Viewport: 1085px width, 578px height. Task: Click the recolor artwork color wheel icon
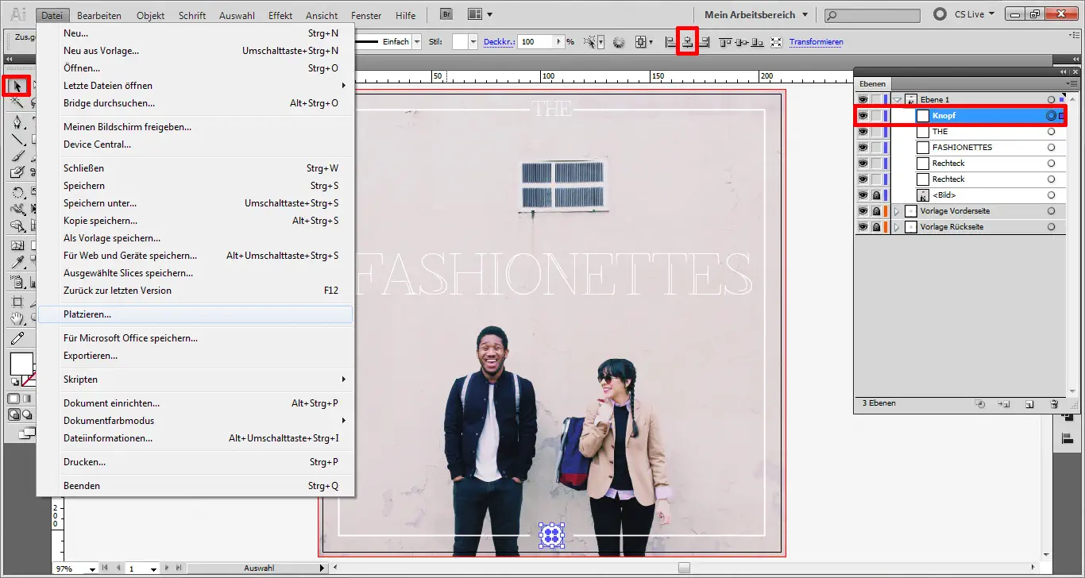620,42
